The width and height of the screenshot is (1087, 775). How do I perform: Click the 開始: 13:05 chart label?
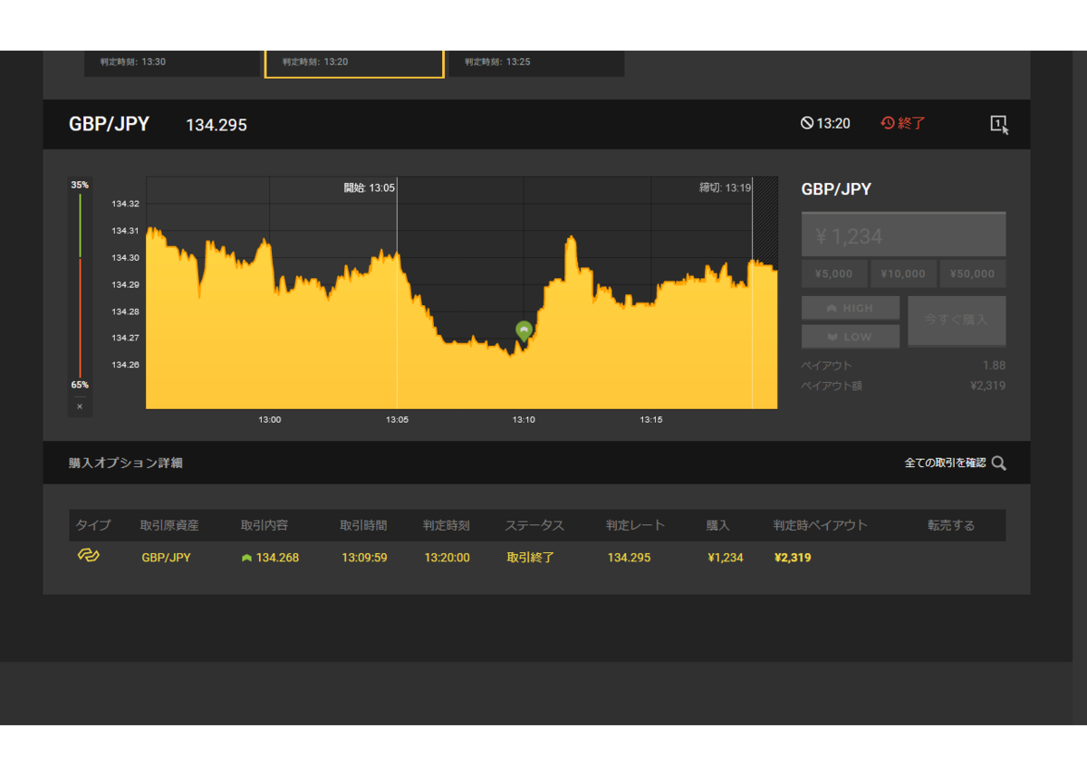(369, 187)
